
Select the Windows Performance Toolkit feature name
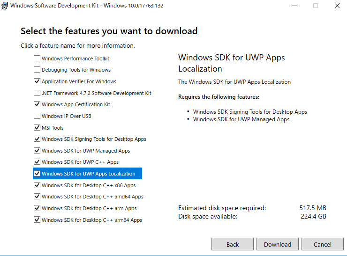point(75,59)
